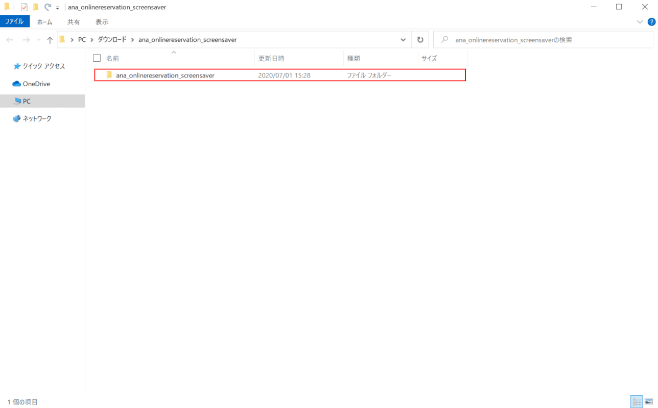Switch to the ホーム ribbon tab

click(x=44, y=22)
